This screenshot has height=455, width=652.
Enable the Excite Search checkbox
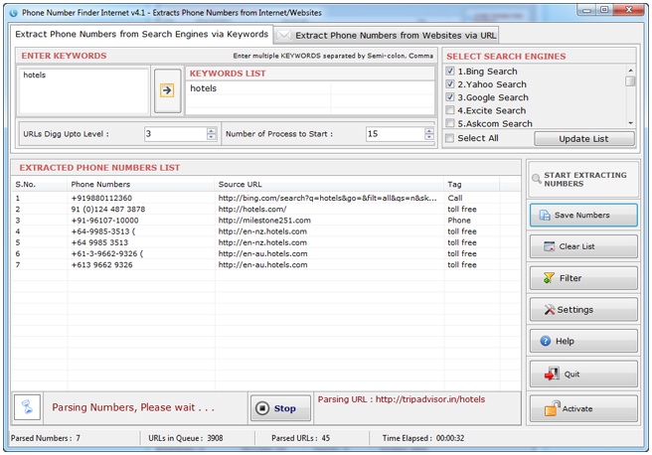pyautogui.click(x=451, y=110)
